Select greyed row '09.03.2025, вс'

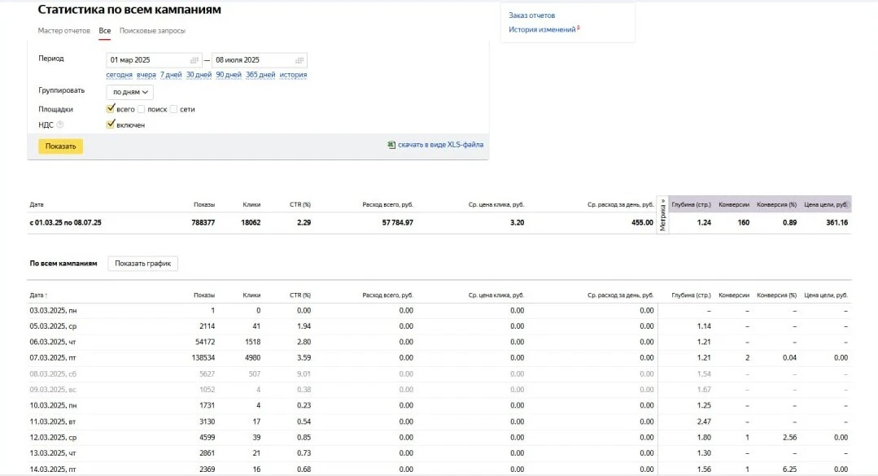440,389
